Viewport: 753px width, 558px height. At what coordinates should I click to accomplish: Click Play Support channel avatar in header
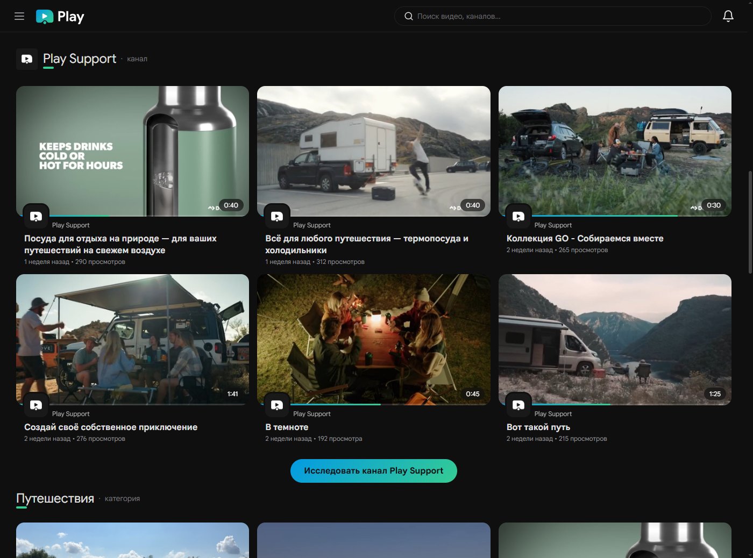[27, 59]
